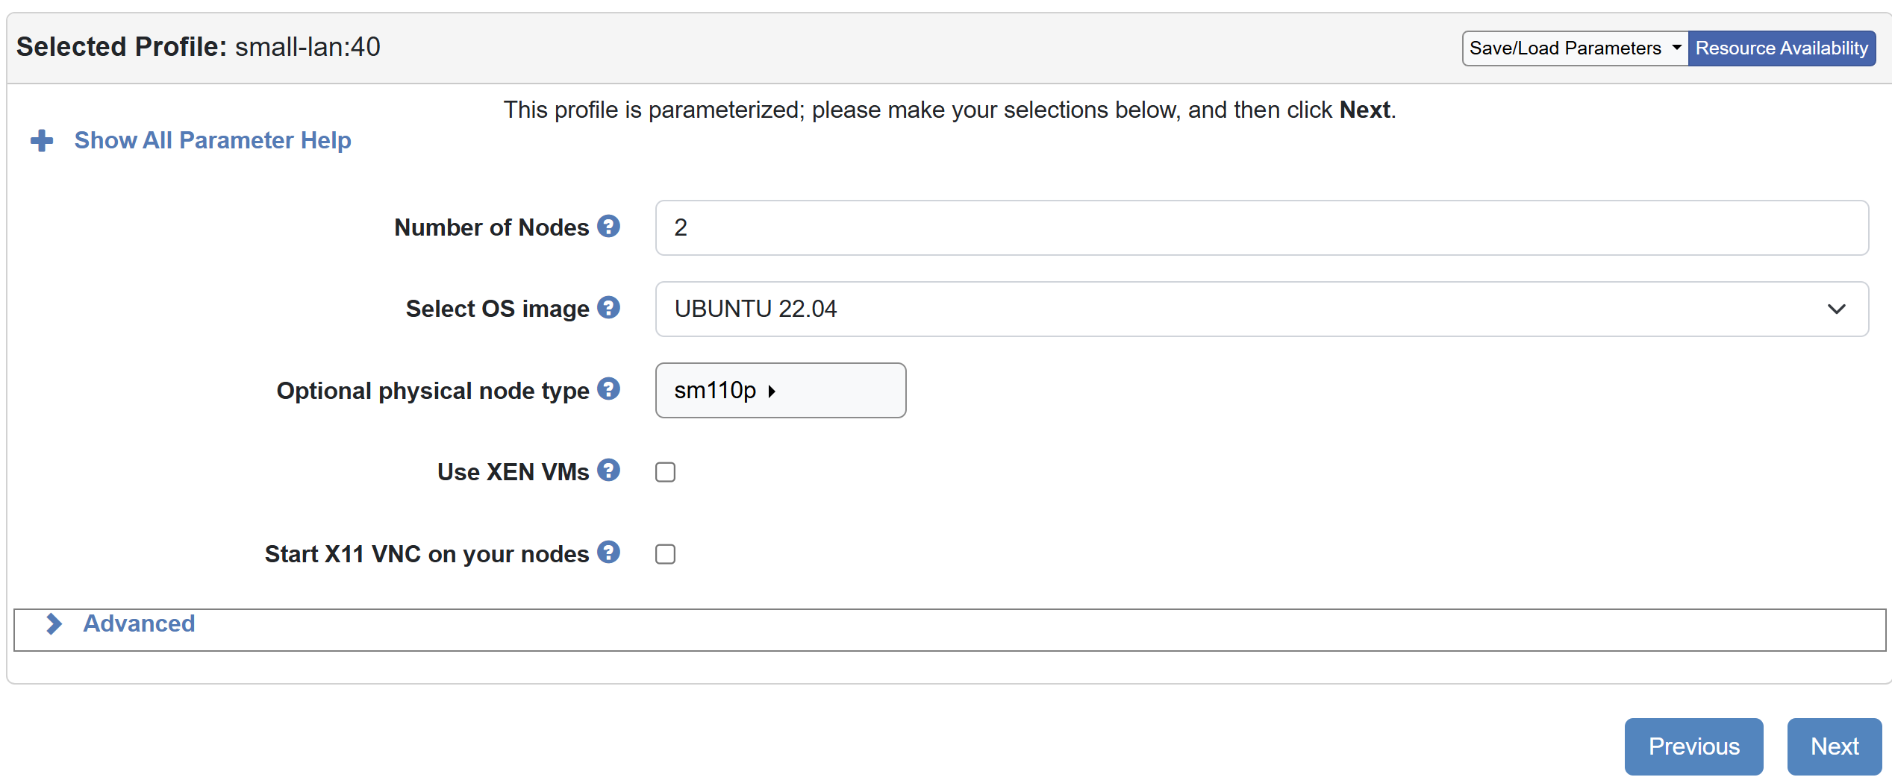Click the Resource Availability button
This screenshot has height=780, width=1892.
click(1781, 48)
